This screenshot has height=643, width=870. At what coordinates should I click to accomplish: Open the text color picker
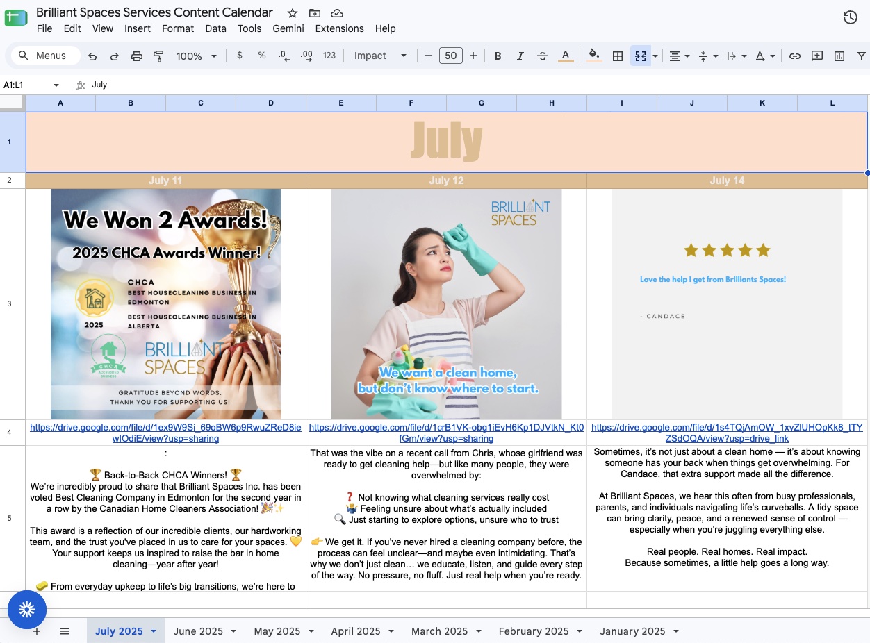[566, 56]
